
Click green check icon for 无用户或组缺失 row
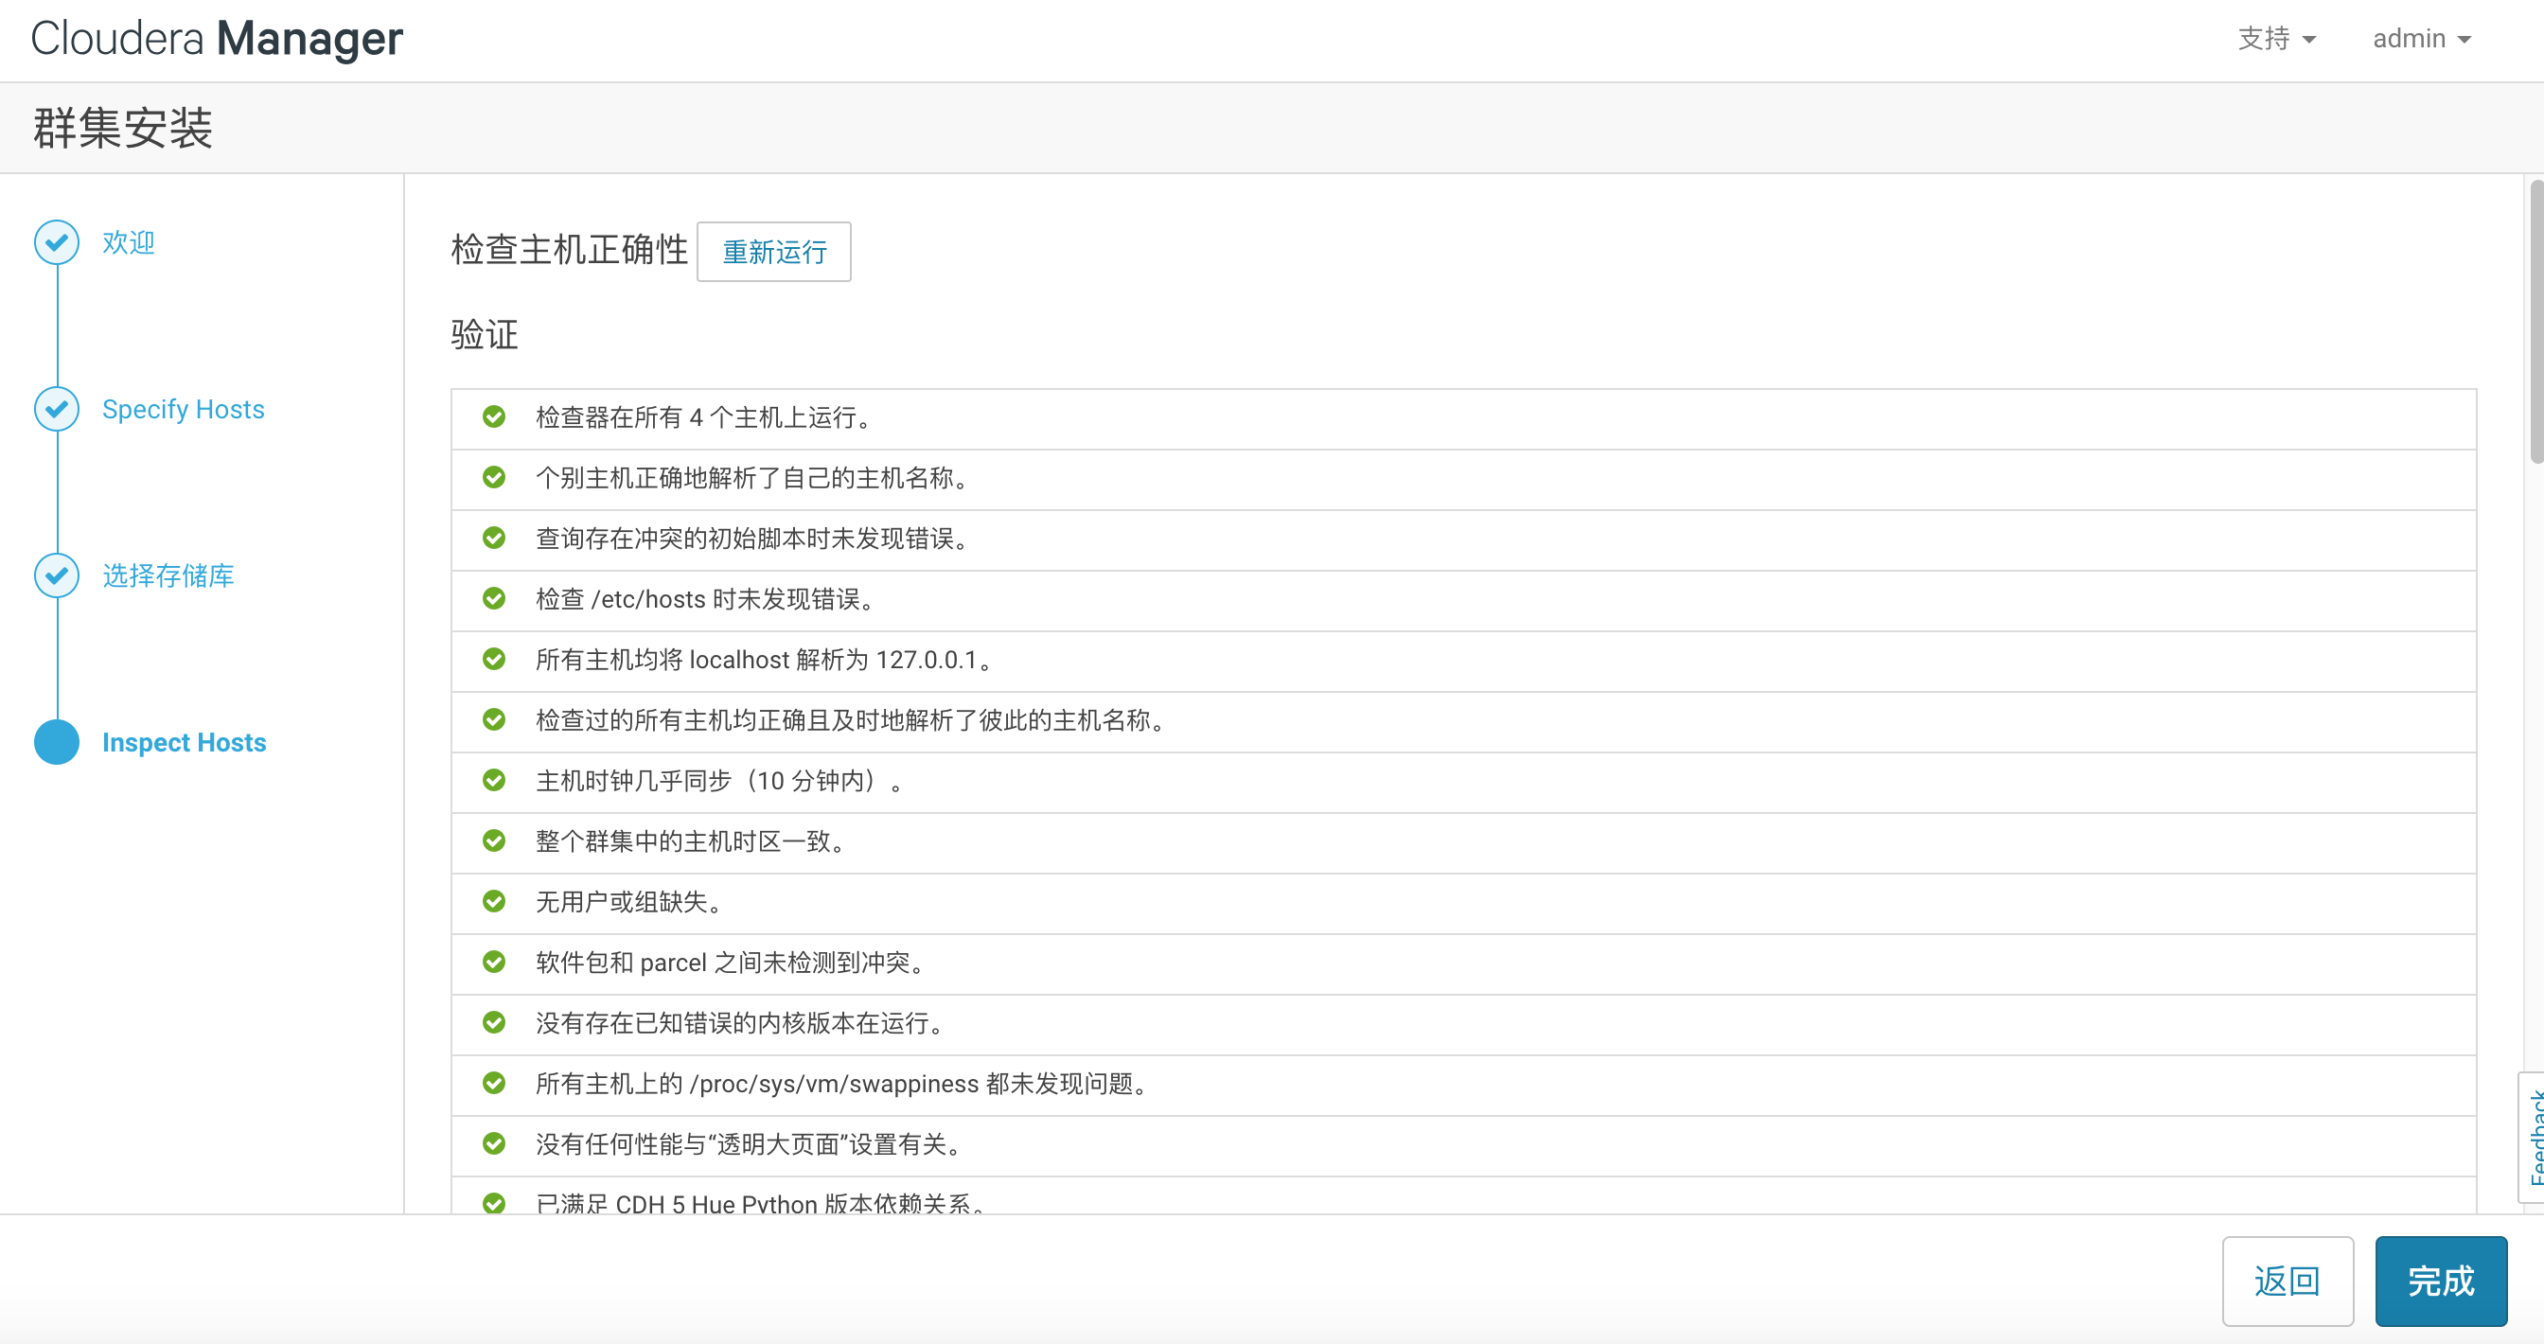pos(494,902)
